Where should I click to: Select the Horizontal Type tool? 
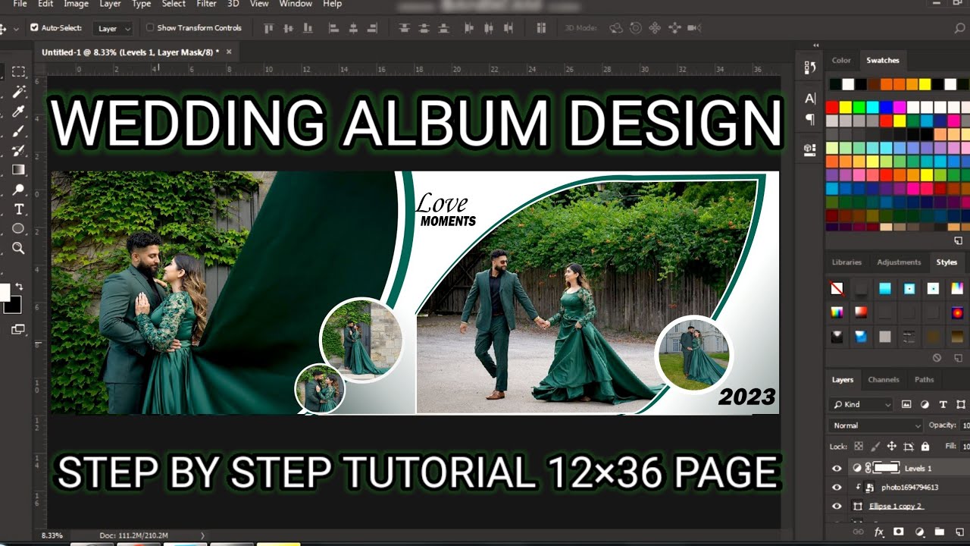18,209
